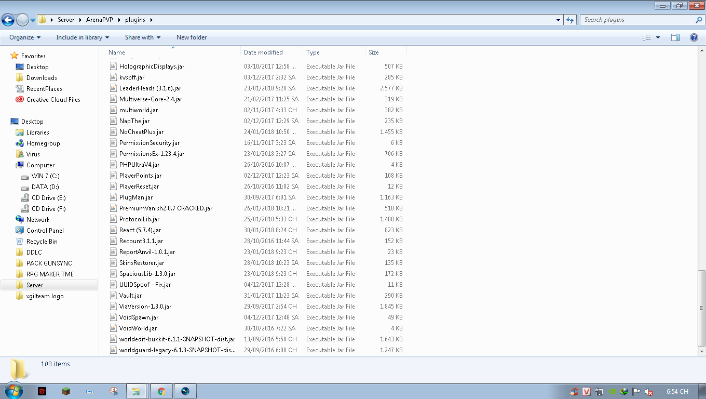Sort files by the Date modified column
This screenshot has height=399, width=706.
tap(271, 52)
